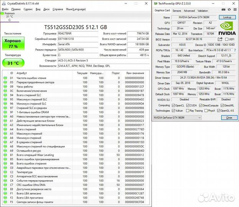Click status dot for attribute B5 row
The height and width of the screenshot is (207, 239).
click(5, 159)
